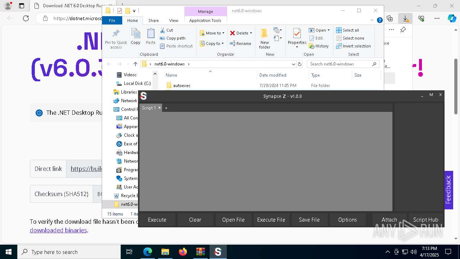Collapse the Explorer ribbon chevron
This screenshot has width=460, height=259.
coord(372,21)
